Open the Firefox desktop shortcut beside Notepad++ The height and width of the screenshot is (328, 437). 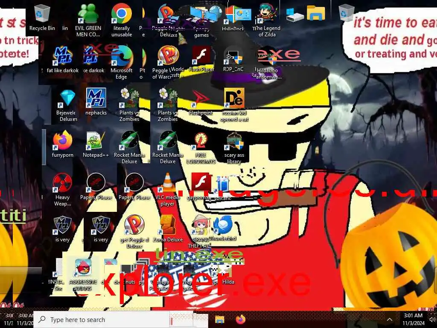63,144
